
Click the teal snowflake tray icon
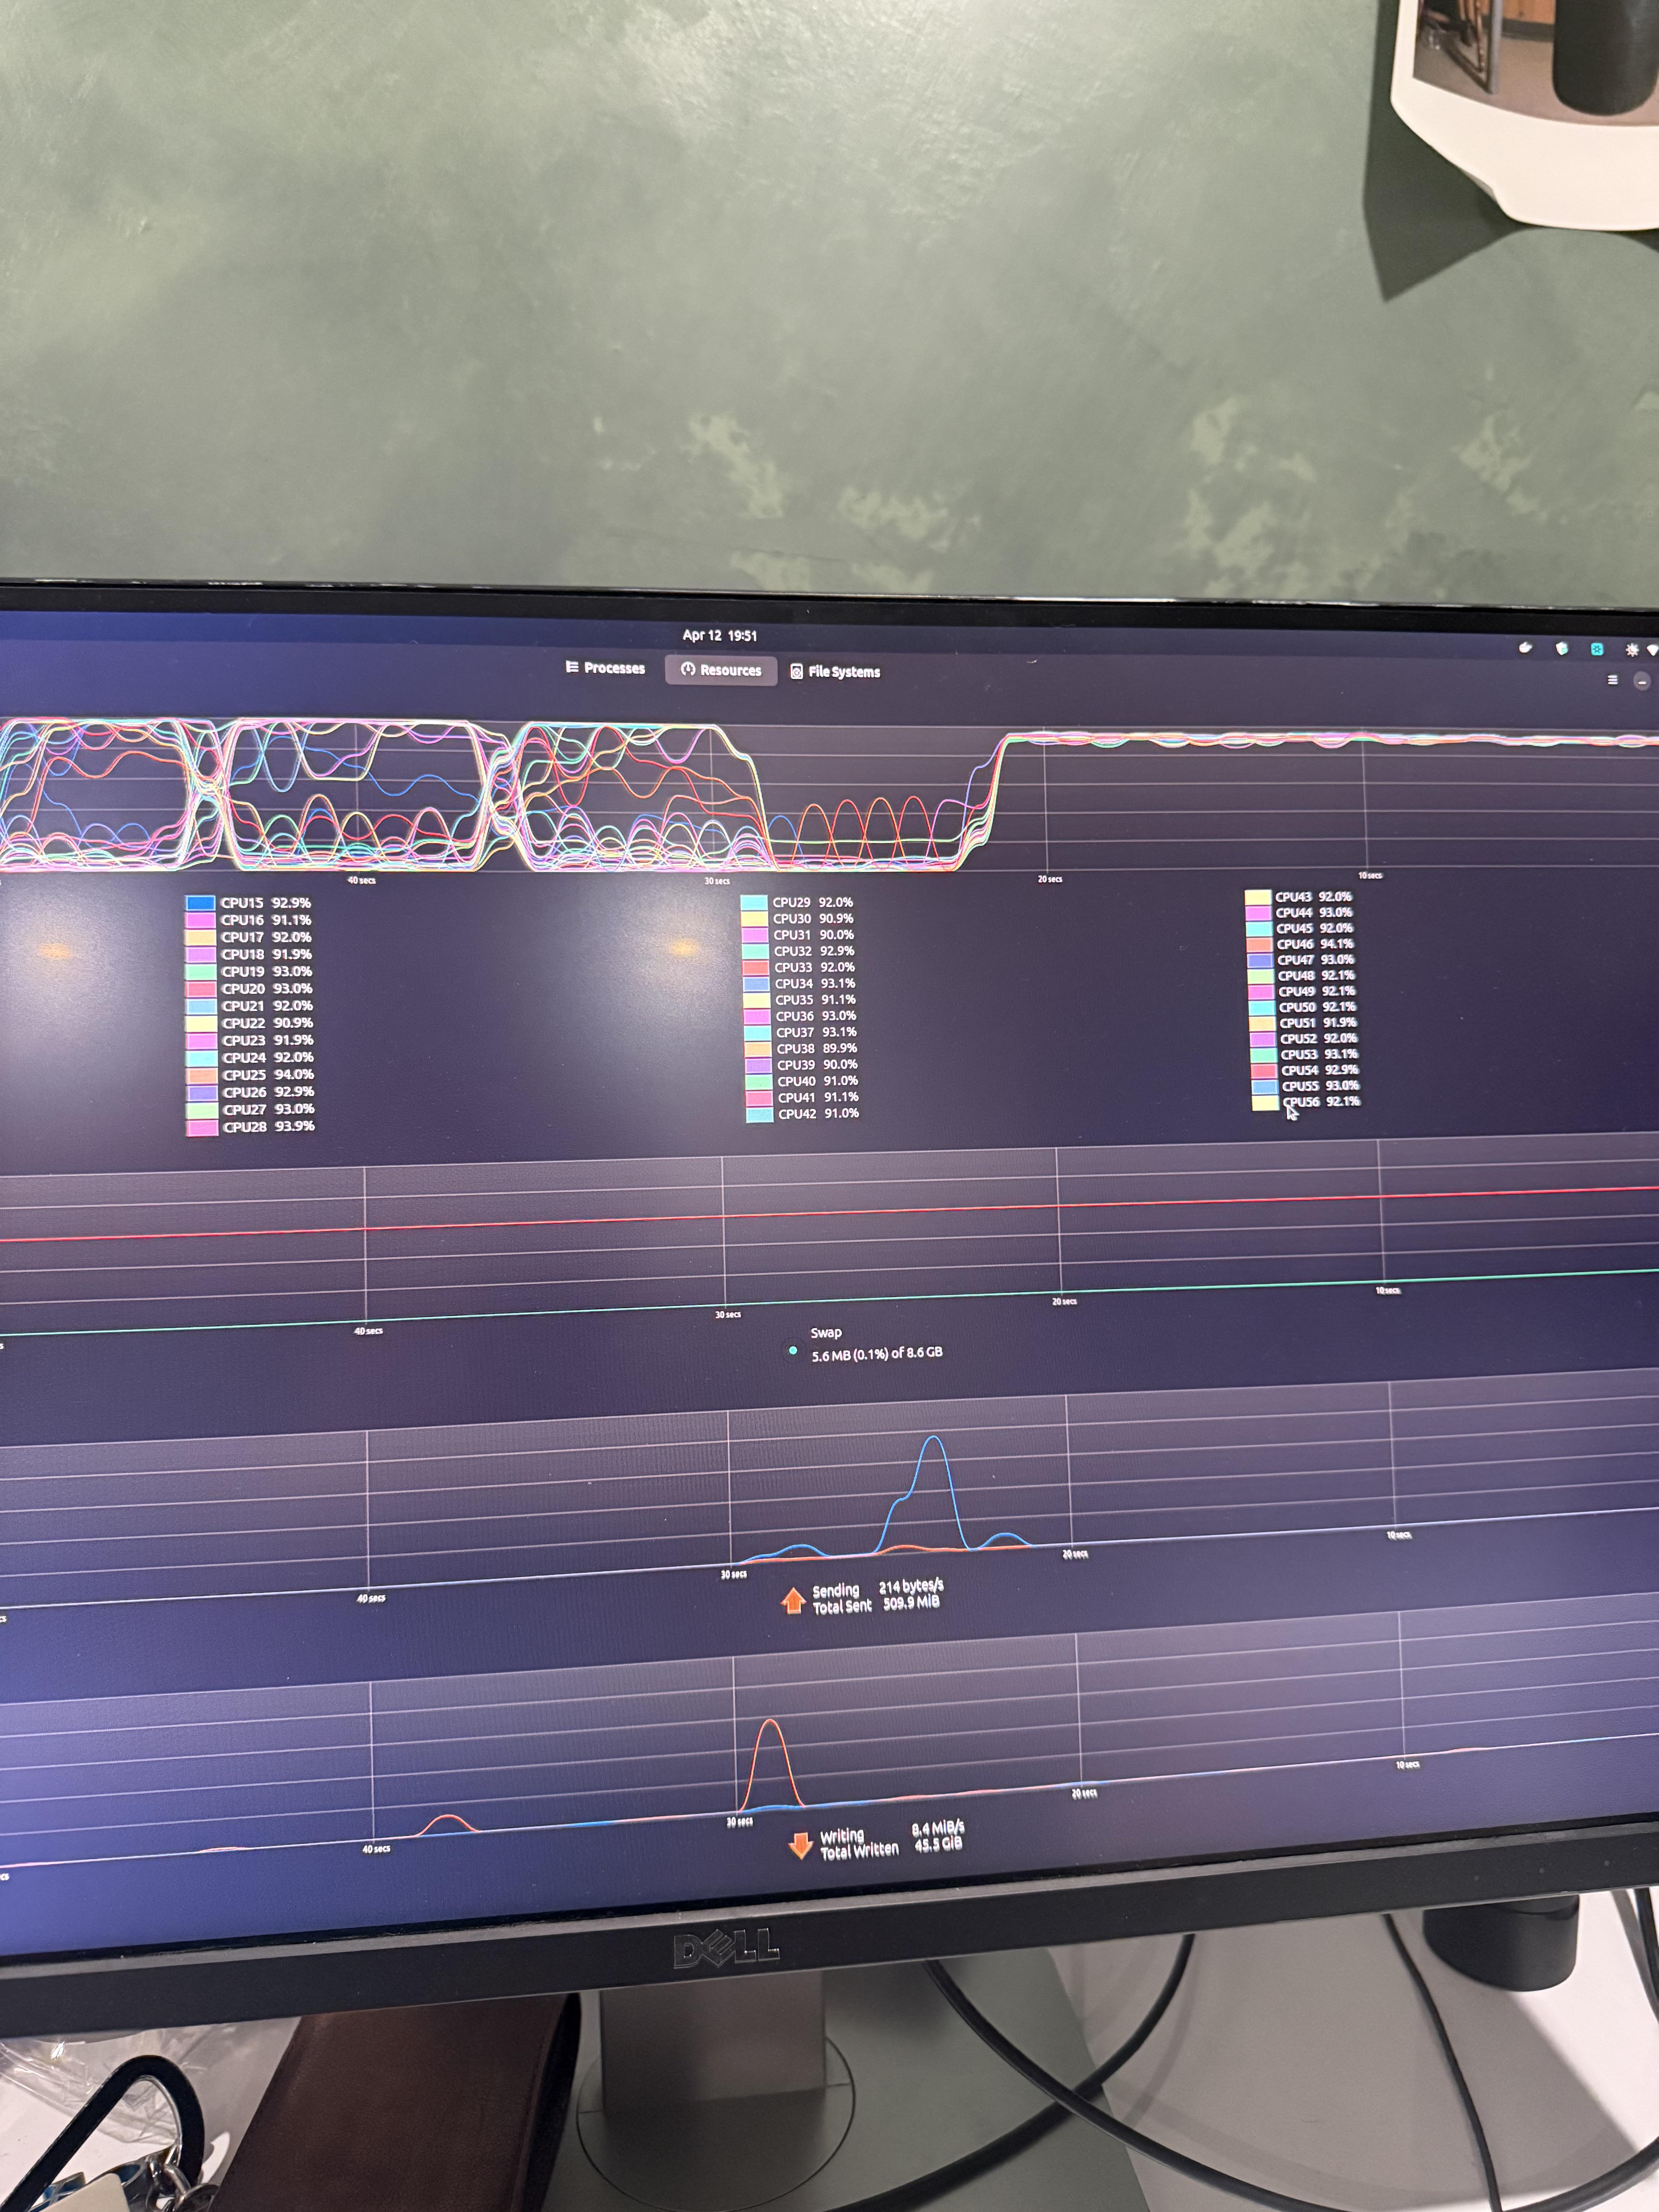click(1597, 649)
